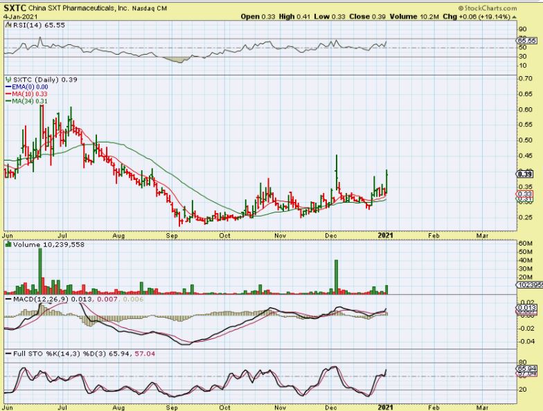Click the 65.55 RSI value tag on axis
The height and width of the screenshot is (411, 543).
pyautogui.click(x=527, y=41)
